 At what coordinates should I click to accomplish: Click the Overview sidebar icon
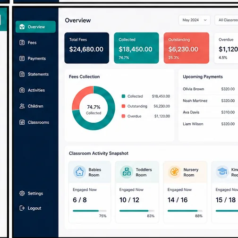pos(22,27)
